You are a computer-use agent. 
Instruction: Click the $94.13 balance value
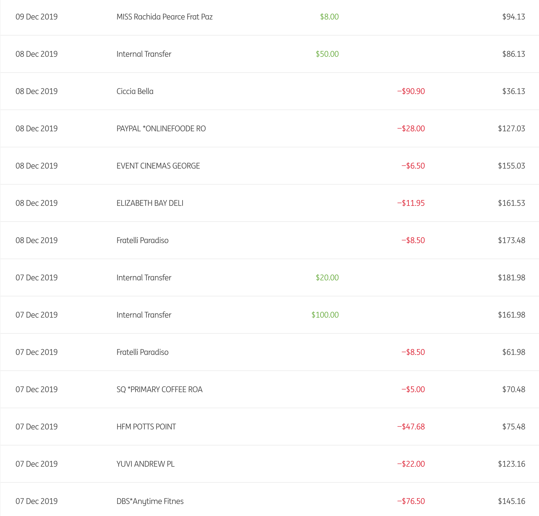(x=513, y=17)
